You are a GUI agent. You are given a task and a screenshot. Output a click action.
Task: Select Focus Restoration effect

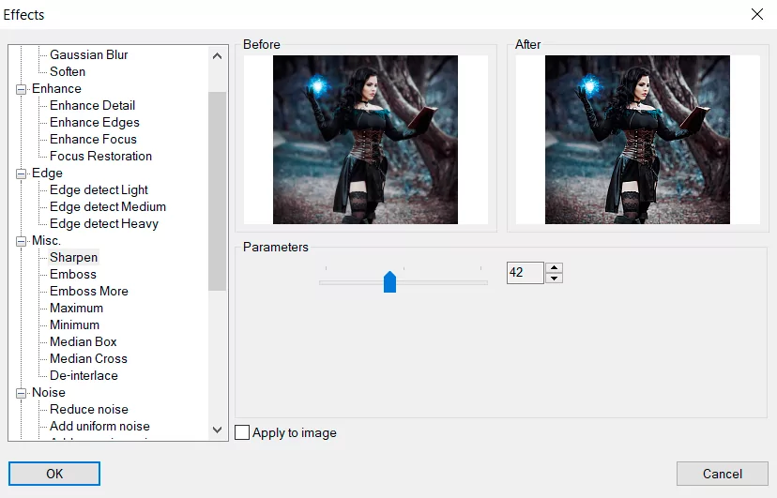click(x=100, y=156)
